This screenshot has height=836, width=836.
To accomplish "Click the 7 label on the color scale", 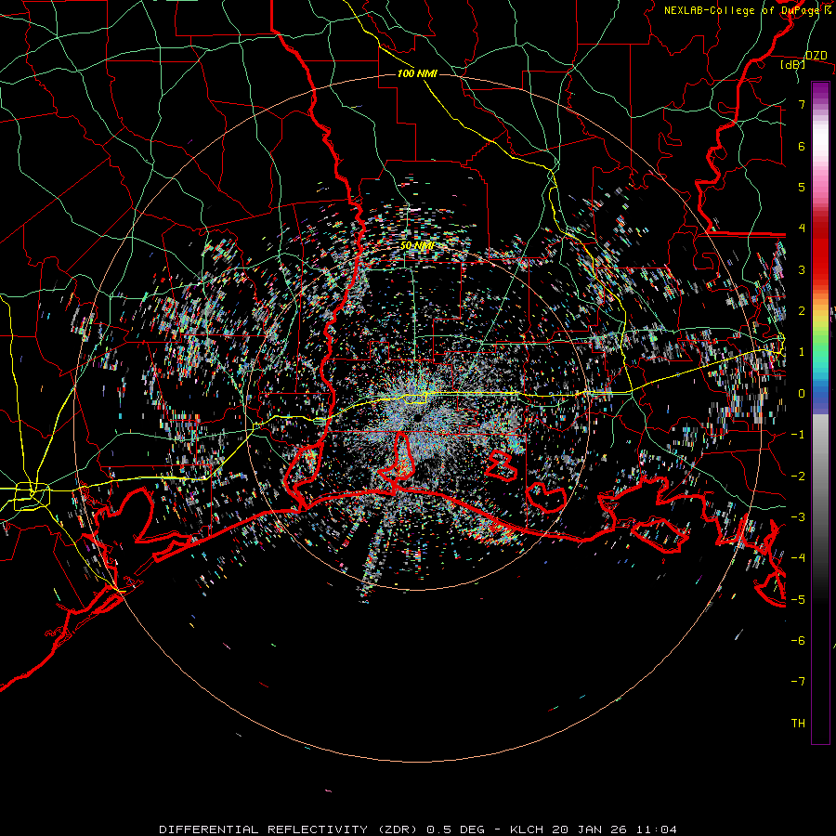I will [802, 104].
